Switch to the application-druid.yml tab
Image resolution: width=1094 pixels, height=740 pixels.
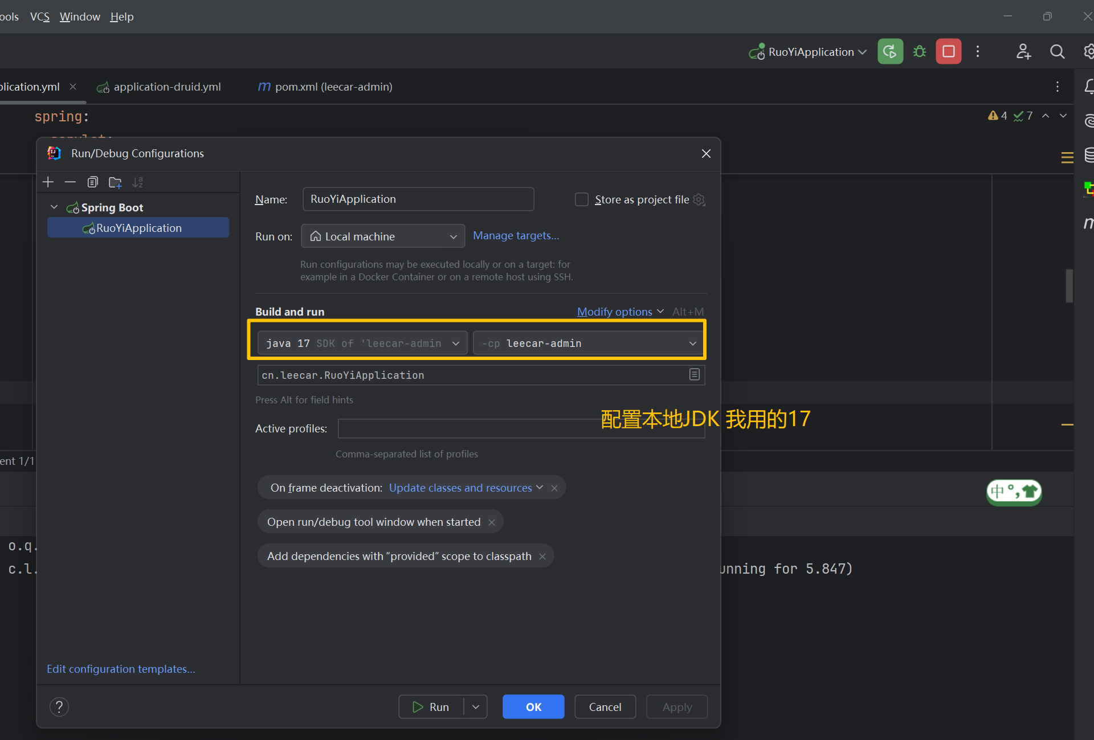(166, 87)
